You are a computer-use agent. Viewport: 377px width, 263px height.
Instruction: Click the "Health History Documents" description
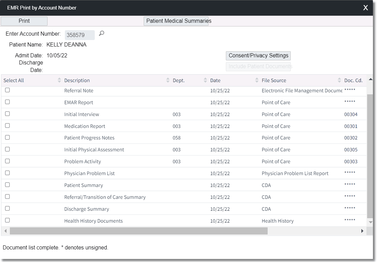click(x=93, y=221)
